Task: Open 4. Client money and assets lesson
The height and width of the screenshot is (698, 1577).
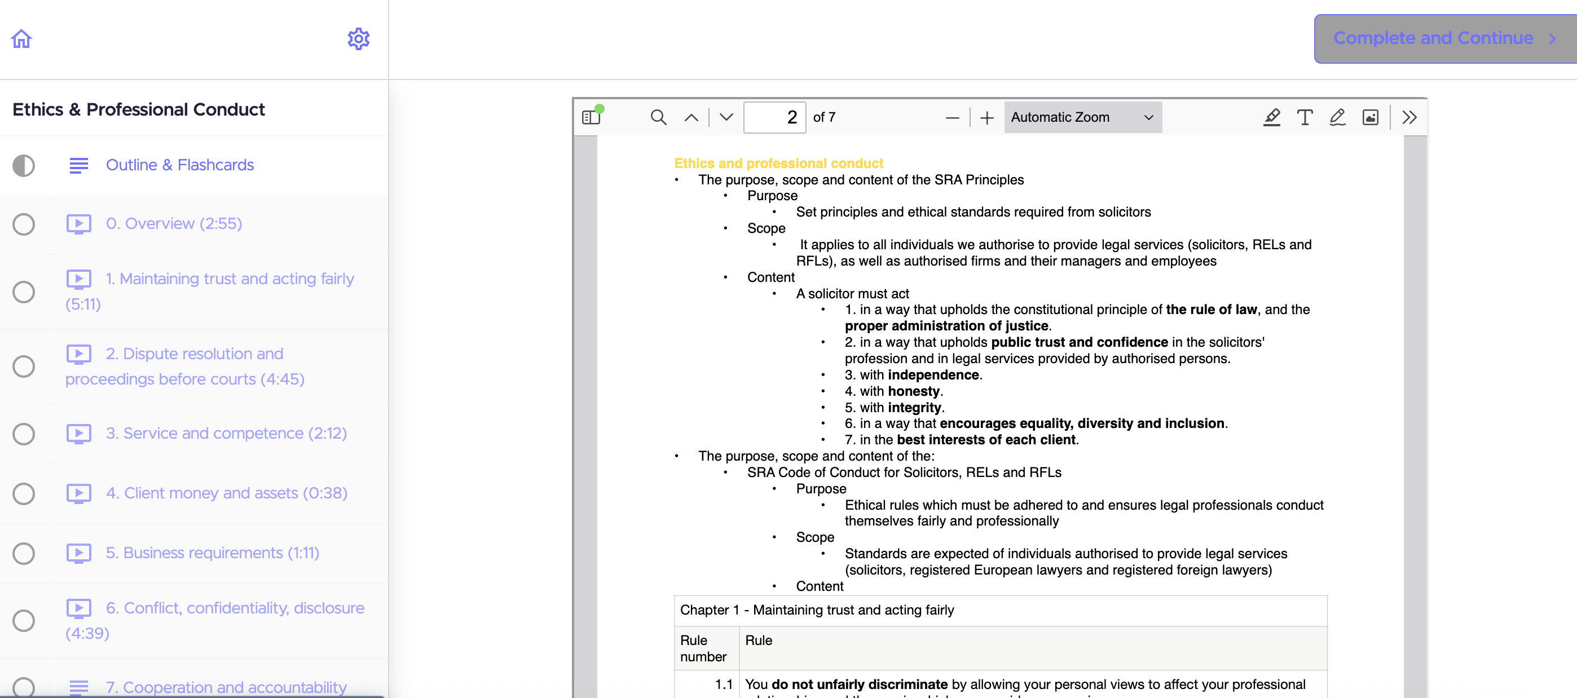Action: 227,494
